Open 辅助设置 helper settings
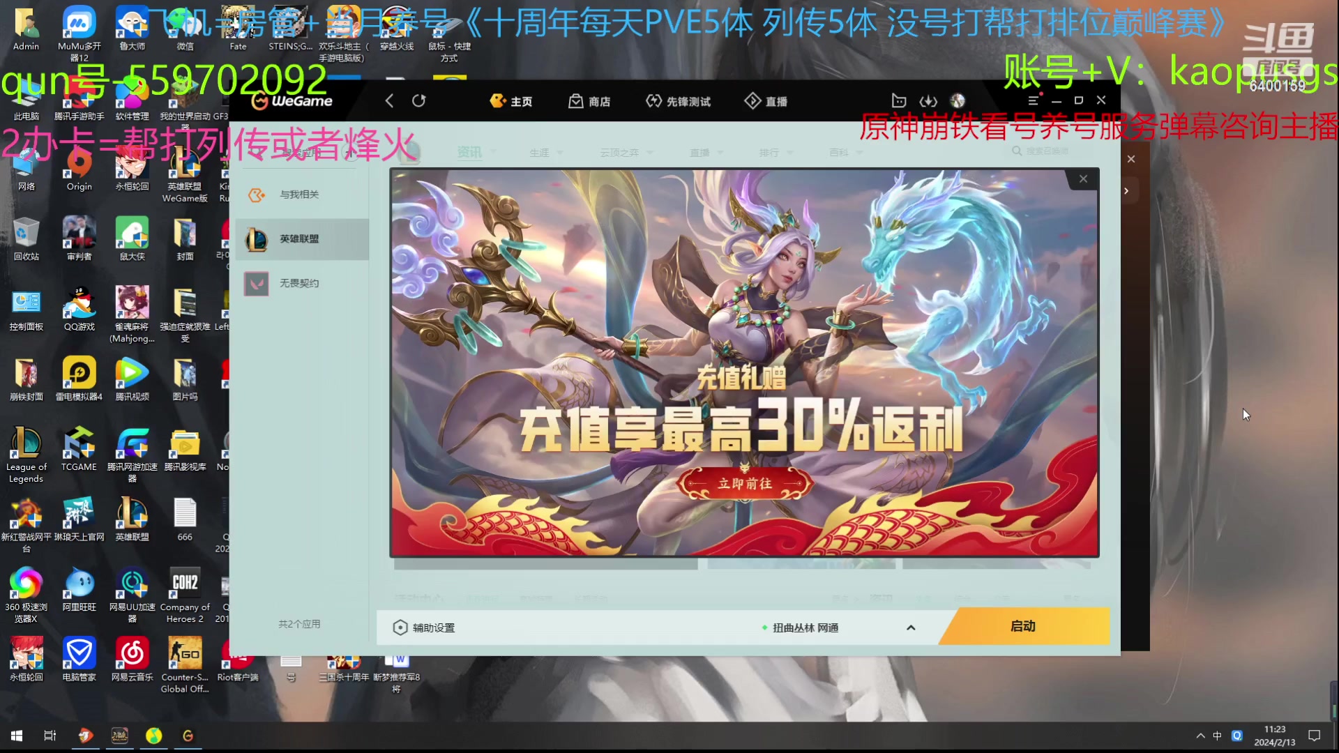1339x753 pixels. tap(424, 627)
